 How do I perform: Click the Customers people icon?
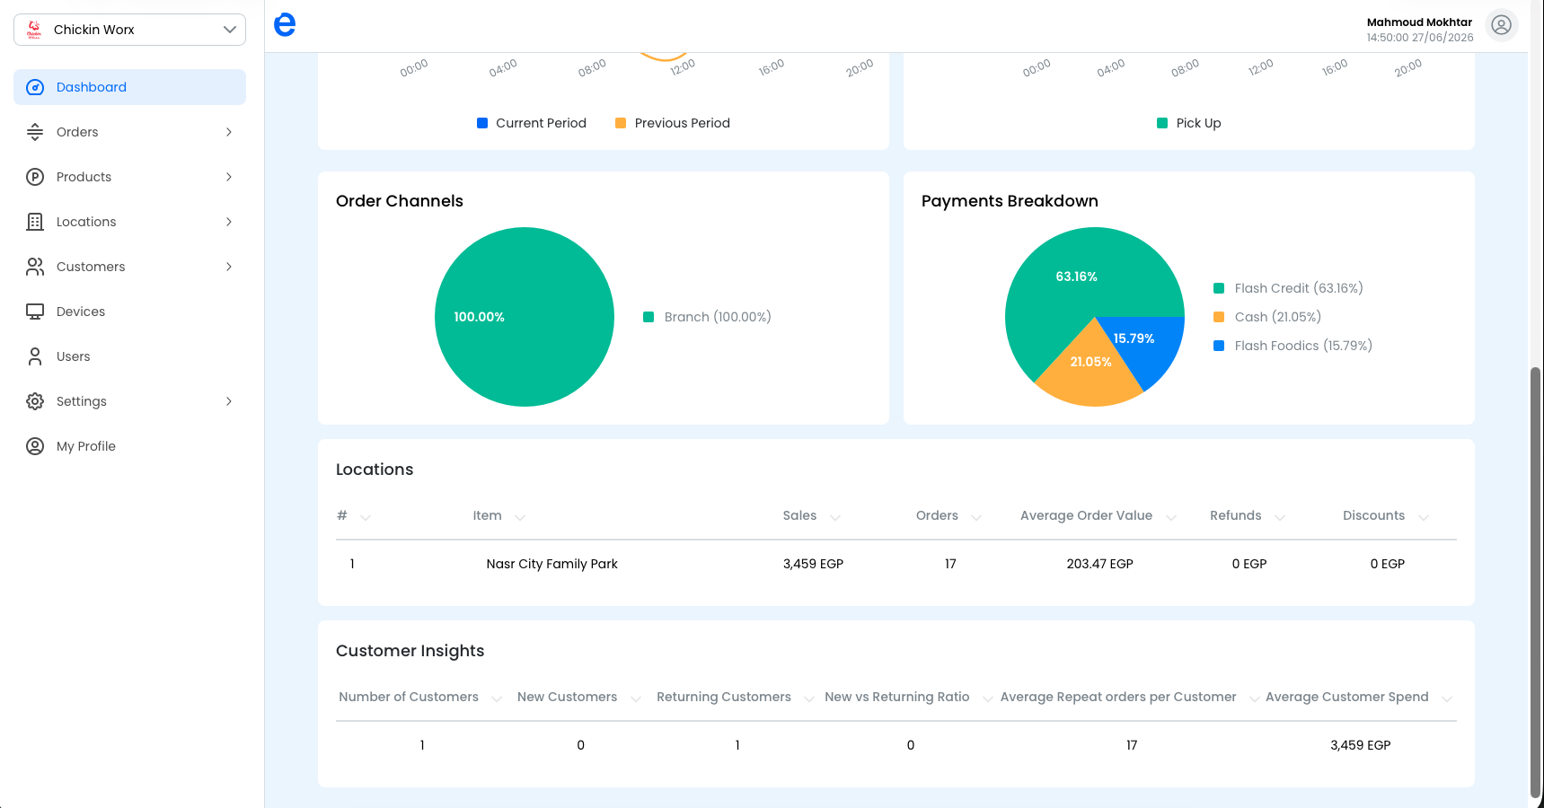click(x=35, y=267)
